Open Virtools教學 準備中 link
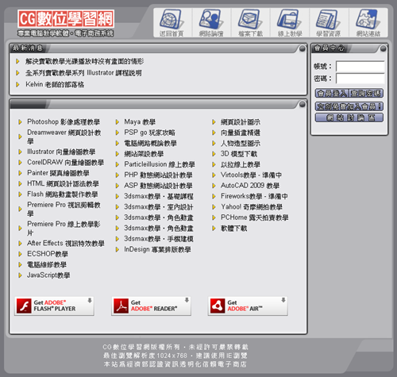This screenshot has width=397, height=377. (251, 175)
